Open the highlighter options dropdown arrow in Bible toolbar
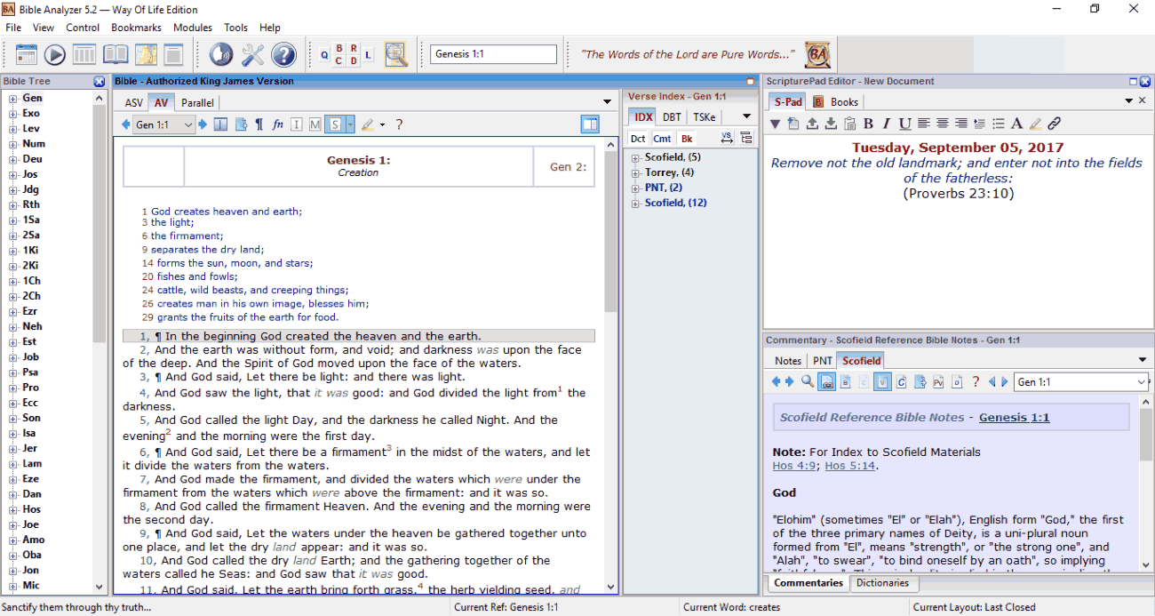This screenshot has height=616, width=1155. (x=382, y=125)
